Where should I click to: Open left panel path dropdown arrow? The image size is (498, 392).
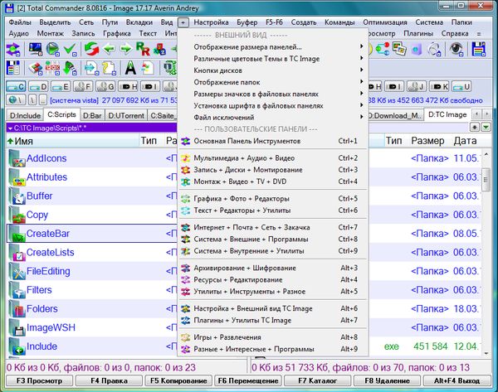pyautogui.click(x=10, y=128)
